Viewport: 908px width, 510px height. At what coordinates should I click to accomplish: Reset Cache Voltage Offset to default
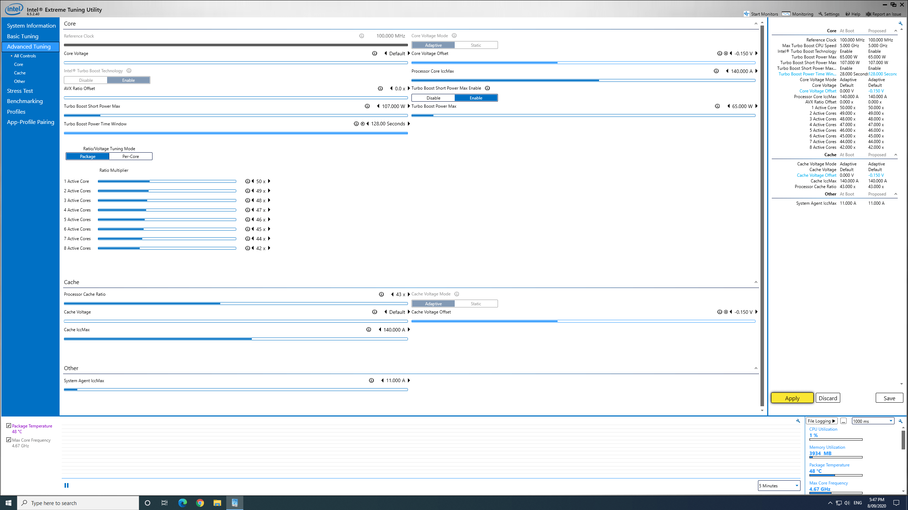click(x=726, y=312)
